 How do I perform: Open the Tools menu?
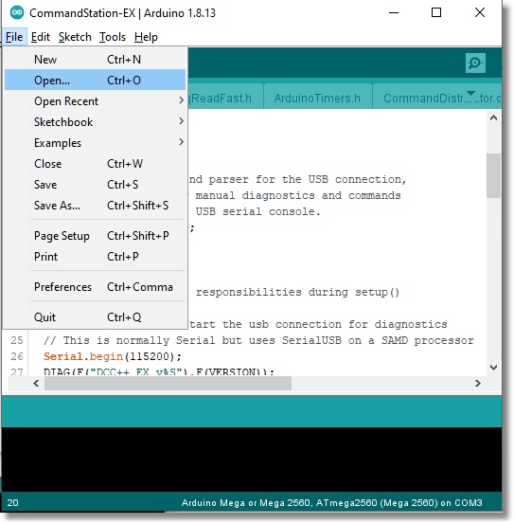click(x=113, y=37)
